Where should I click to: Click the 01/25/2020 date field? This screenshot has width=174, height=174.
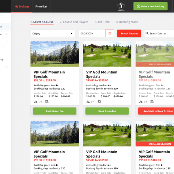[x=92, y=33]
